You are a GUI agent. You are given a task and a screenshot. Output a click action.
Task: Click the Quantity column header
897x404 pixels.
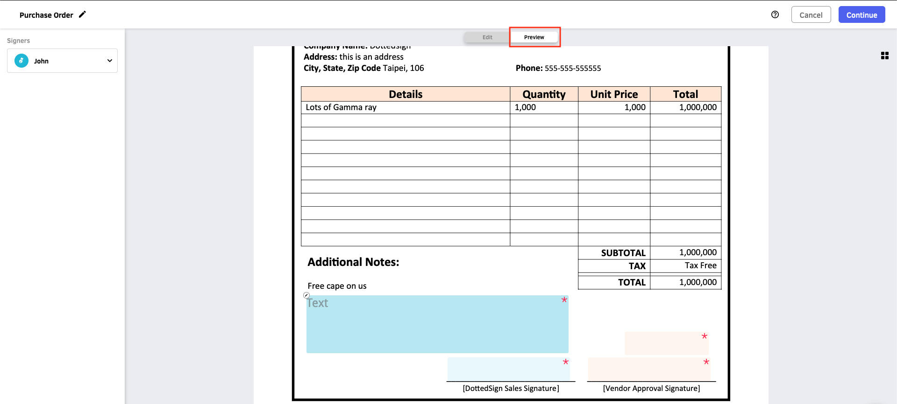tap(544, 94)
